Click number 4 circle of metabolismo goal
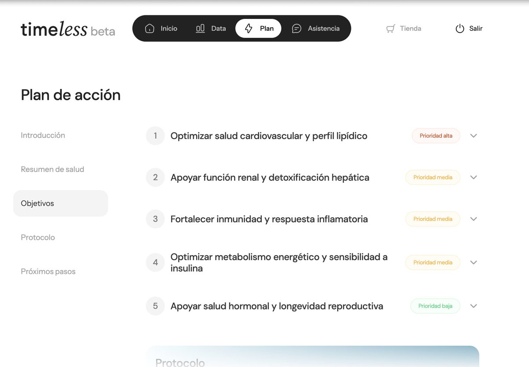Image resolution: width=529 pixels, height=367 pixels. [155, 262]
